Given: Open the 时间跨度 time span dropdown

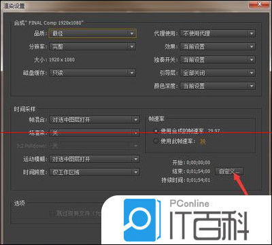Looking at the screenshot, I should click(95, 172).
